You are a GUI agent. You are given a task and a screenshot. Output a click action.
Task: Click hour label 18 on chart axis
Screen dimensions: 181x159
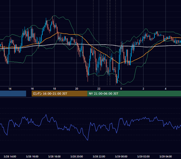click(54, 89)
